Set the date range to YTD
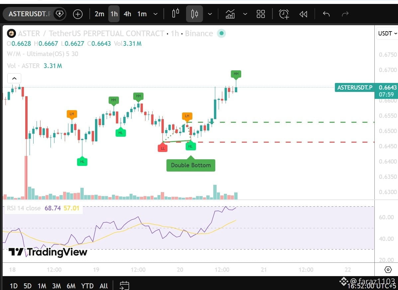398x290 pixels. [x=87, y=286]
